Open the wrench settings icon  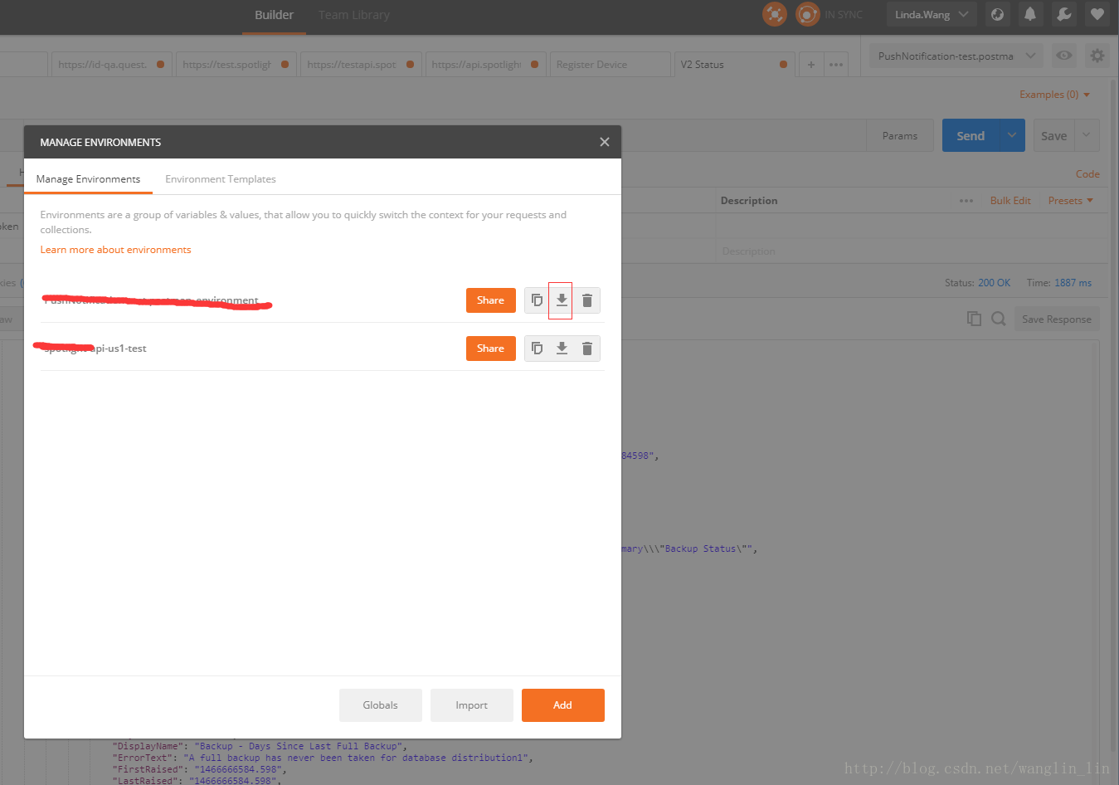click(1064, 14)
